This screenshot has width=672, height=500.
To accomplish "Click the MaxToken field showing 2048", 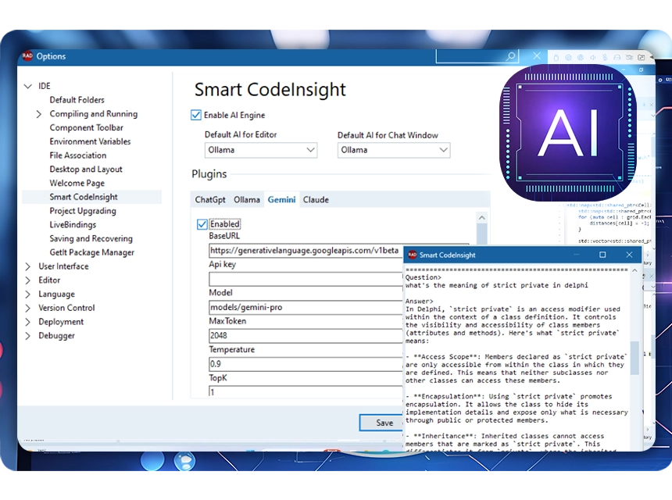I will 306,335.
